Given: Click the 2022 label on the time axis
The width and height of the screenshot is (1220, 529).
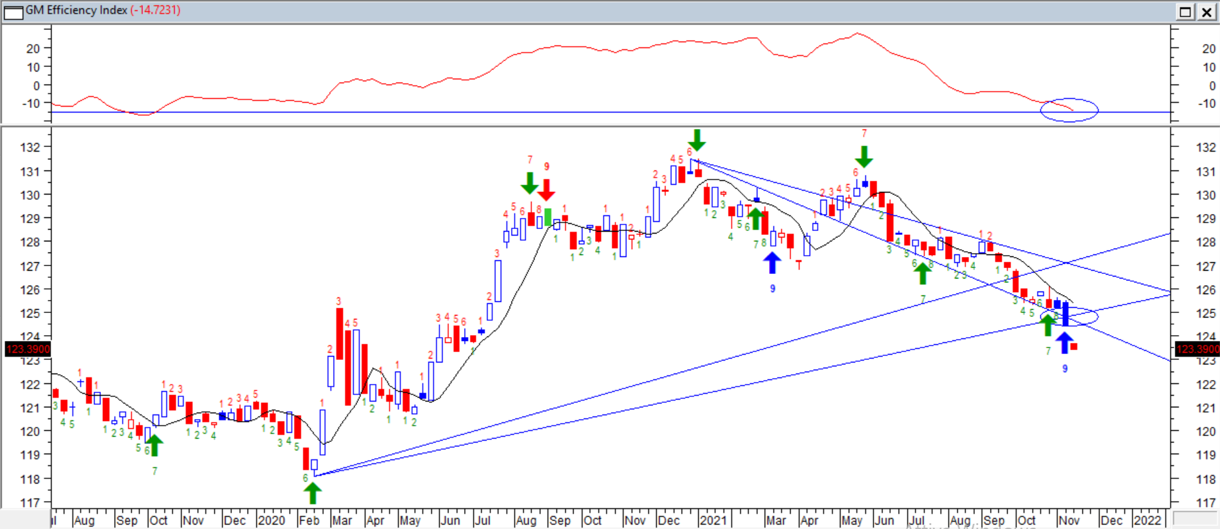Looking at the screenshot, I should [1147, 521].
